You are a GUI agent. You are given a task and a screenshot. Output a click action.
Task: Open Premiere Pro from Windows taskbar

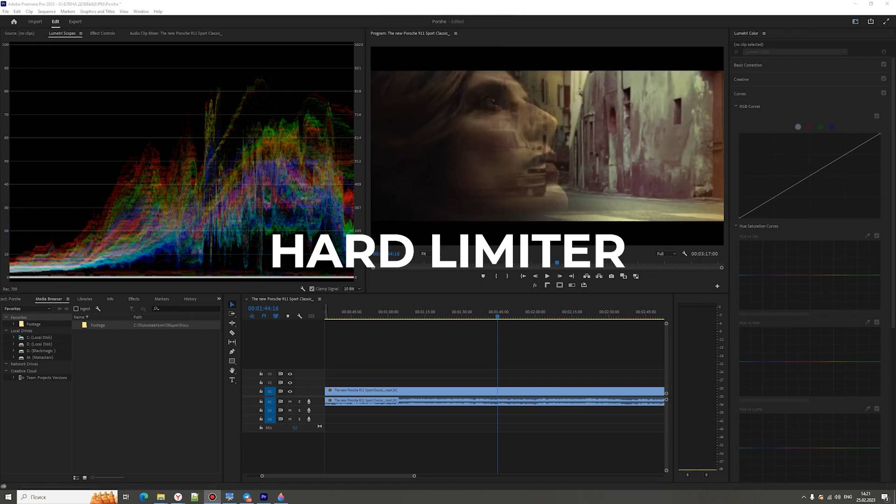pyautogui.click(x=264, y=497)
